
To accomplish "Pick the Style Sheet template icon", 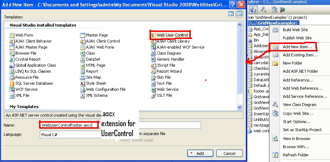I will [x=82, y=83].
